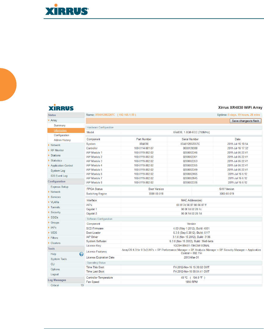
Task: Click the Gigabit 1 MAC address
Action: coord(191,209)
